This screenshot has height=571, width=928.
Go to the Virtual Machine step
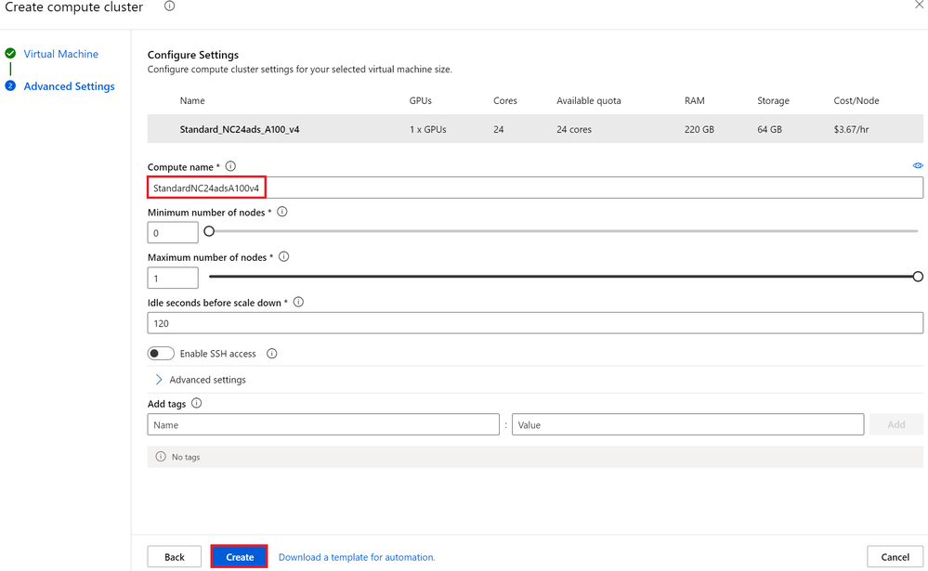(61, 54)
